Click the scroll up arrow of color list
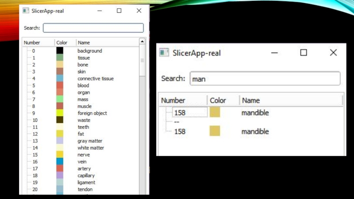This screenshot has width=354, height=199. 142,42
